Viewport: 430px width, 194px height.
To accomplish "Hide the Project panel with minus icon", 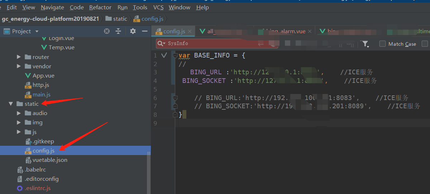I will 145,31.
